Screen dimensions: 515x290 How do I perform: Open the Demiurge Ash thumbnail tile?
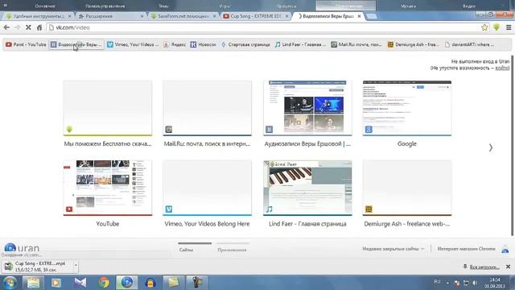click(x=407, y=188)
